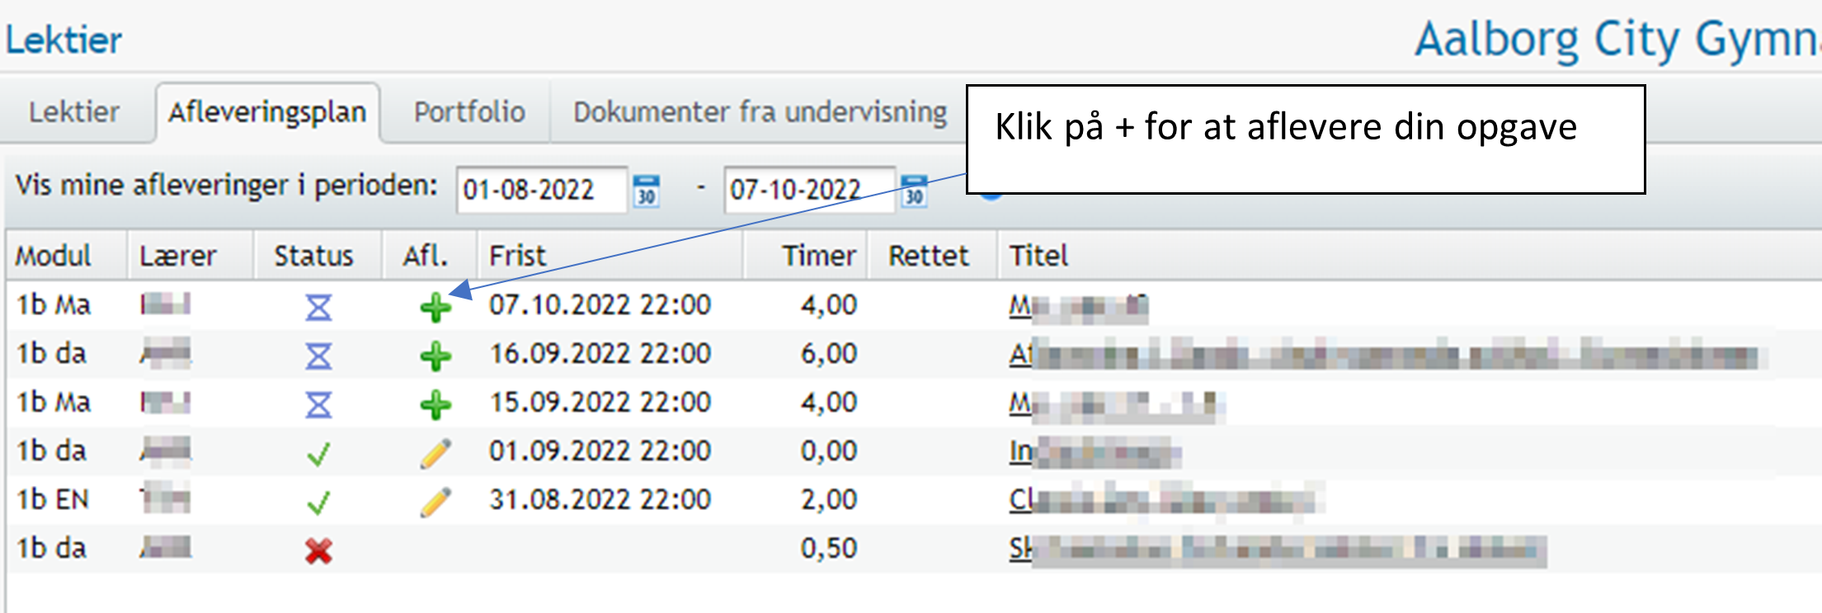This screenshot has width=1822, height=613.
Task: Click the hourglass status icon for 07.10.2022 row
Action: point(318,308)
